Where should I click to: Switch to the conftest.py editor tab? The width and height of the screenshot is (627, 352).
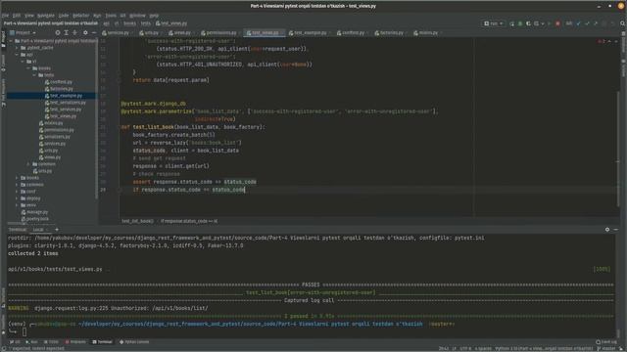click(x=351, y=32)
